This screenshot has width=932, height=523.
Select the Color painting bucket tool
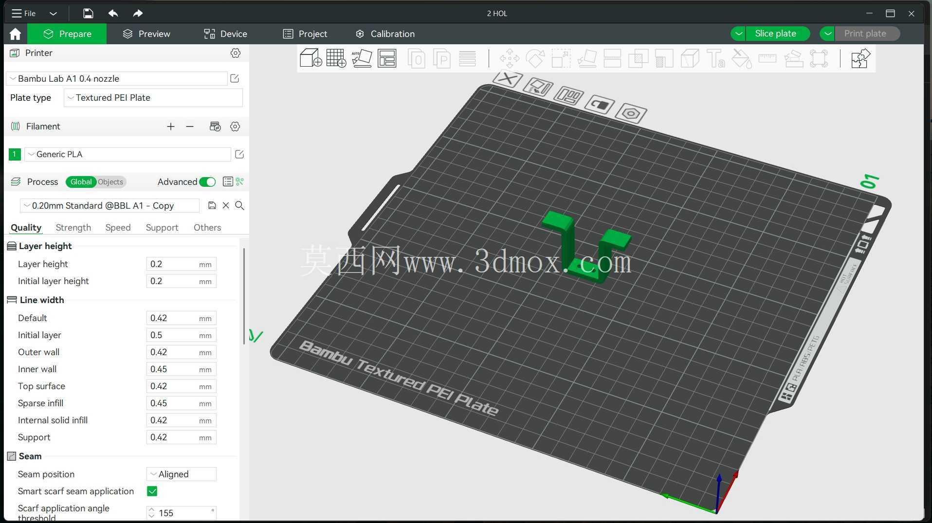(741, 58)
